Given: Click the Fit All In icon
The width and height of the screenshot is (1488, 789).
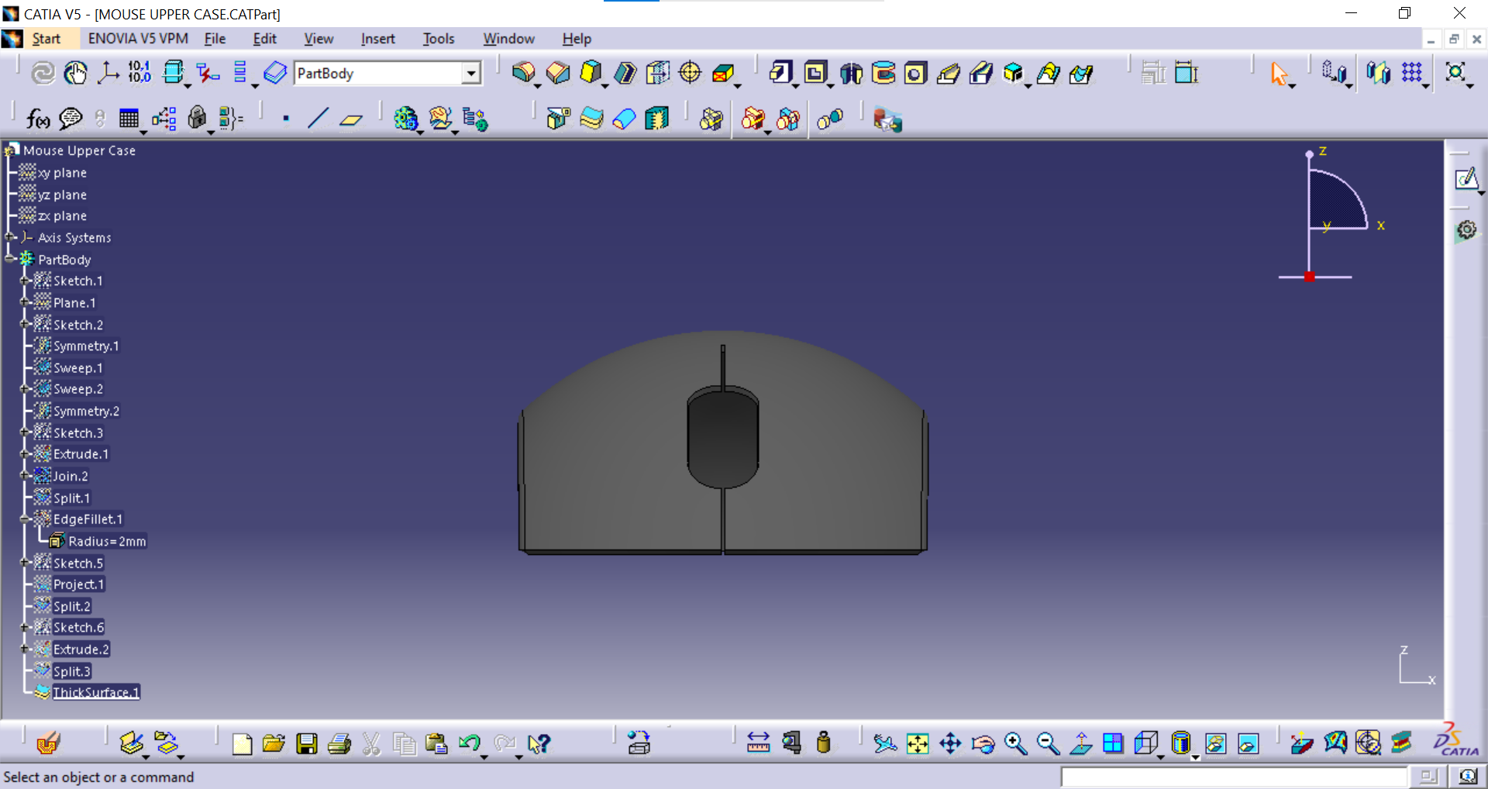Looking at the screenshot, I should coord(918,743).
